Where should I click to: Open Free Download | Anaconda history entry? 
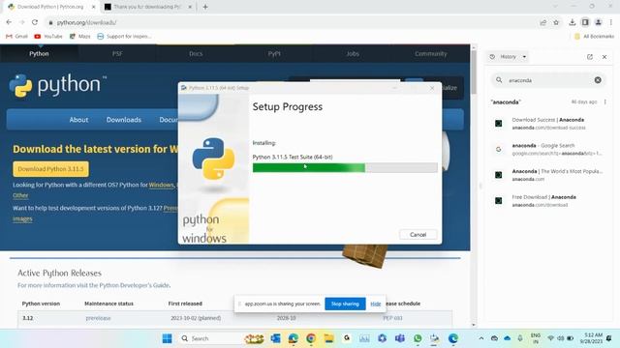tap(549, 200)
